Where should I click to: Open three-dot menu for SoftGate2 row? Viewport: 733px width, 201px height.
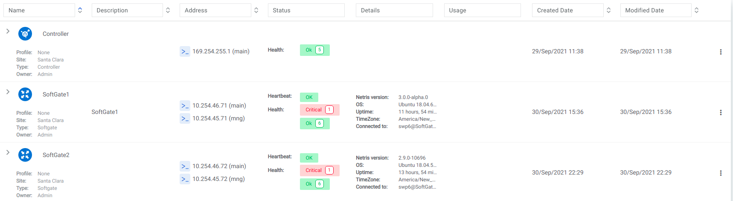pyautogui.click(x=721, y=173)
